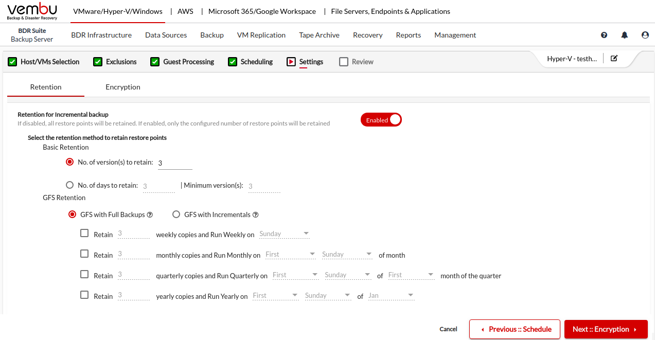Screen dimensions: 655x340
Task: Click the edit job name pencil icon
Action: point(614,59)
